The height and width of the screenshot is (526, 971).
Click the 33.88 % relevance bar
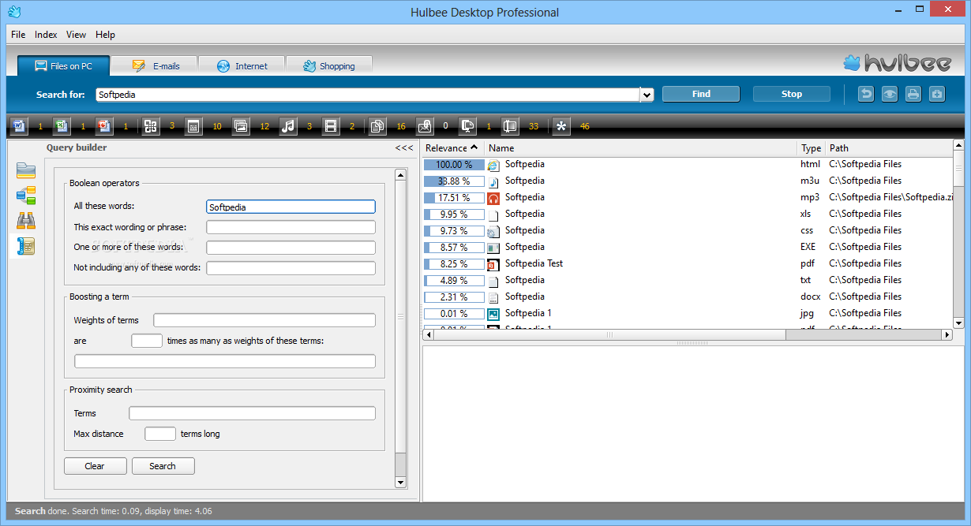tap(454, 181)
